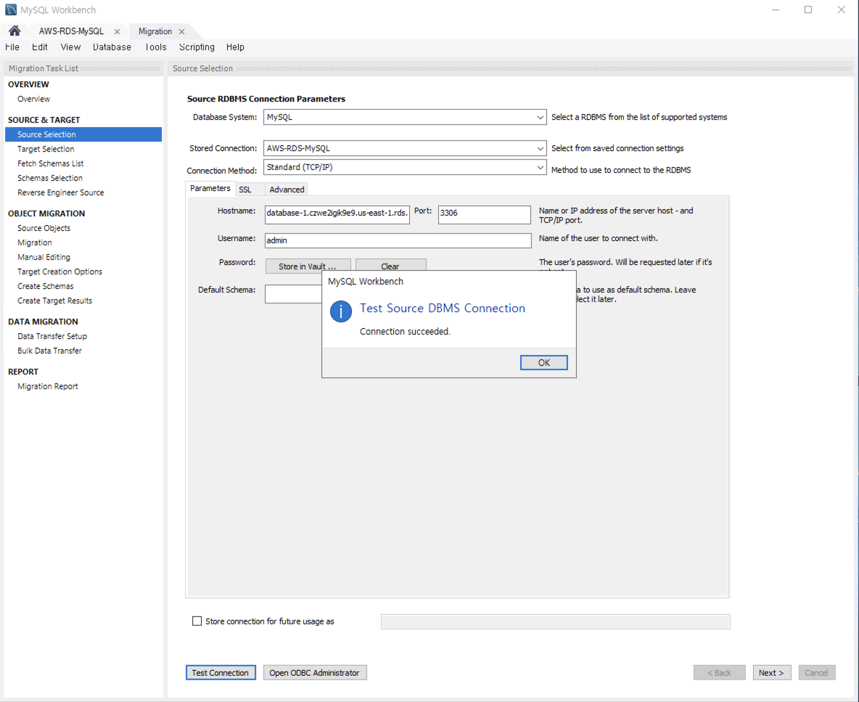Click the Default Schema input field
The width and height of the screenshot is (859, 702).
[293, 294]
